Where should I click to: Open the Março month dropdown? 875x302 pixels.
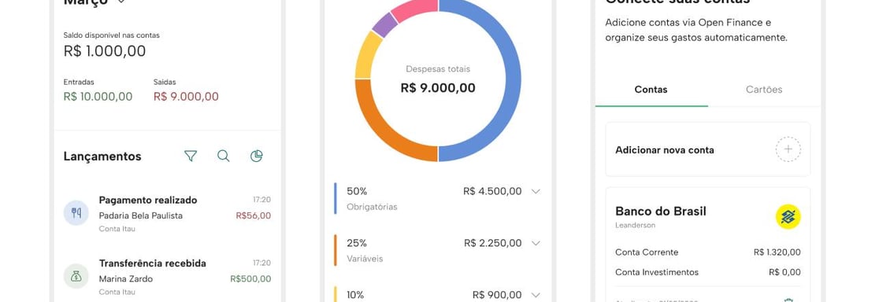[121, 2]
